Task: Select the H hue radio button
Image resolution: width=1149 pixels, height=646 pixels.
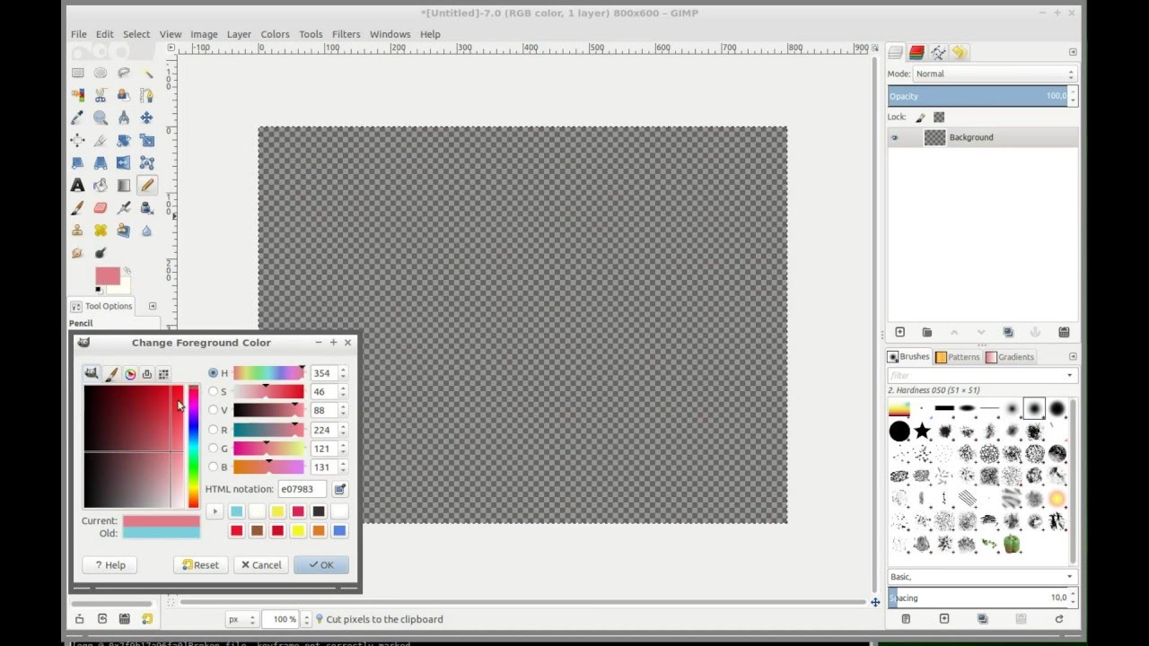Action: 213,372
